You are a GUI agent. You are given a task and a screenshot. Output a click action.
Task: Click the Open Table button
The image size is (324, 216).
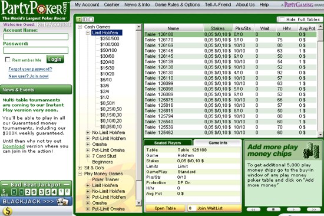[166, 208]
